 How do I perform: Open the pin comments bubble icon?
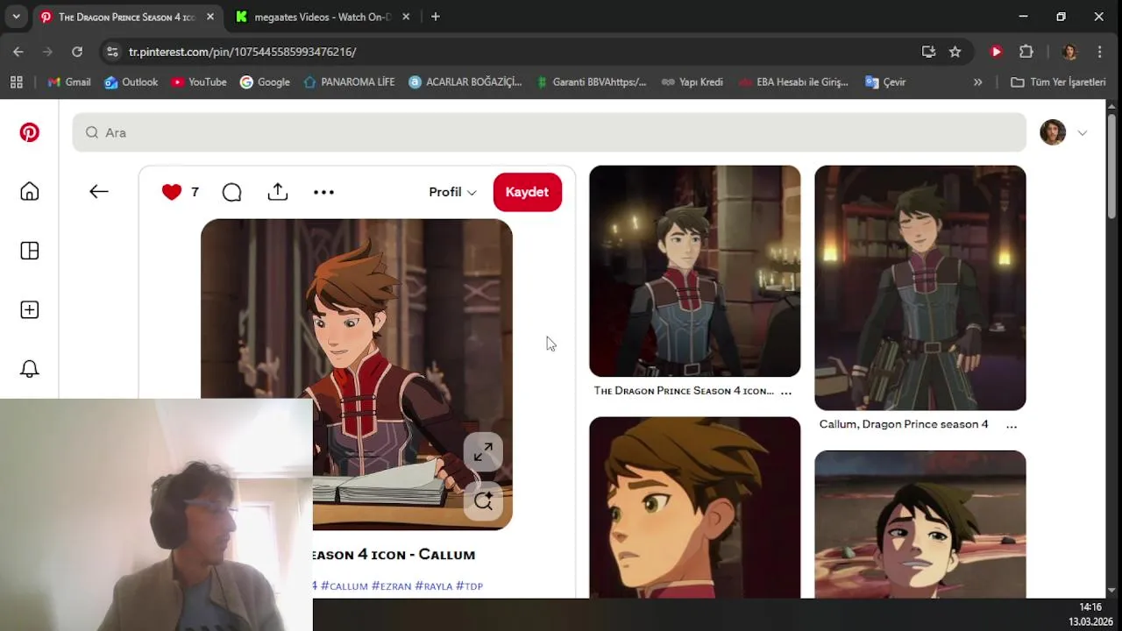tap(231, 192)
